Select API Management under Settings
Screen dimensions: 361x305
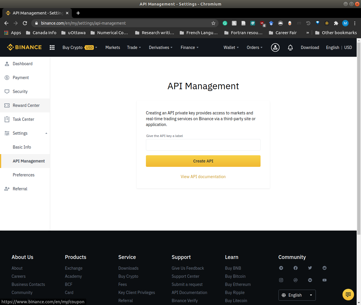(x=25, y=161)
